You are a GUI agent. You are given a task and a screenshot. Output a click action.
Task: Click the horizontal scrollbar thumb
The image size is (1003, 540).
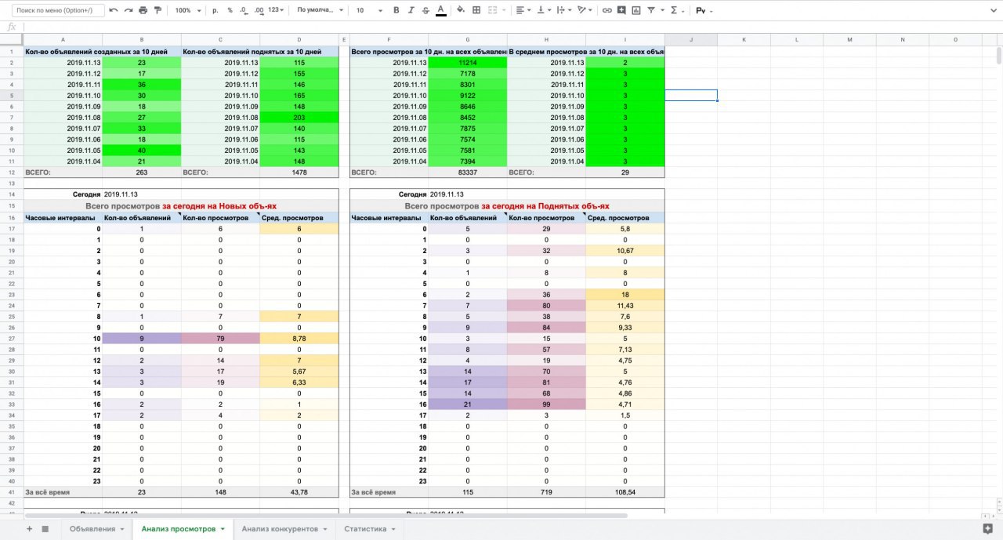[326, 516]
